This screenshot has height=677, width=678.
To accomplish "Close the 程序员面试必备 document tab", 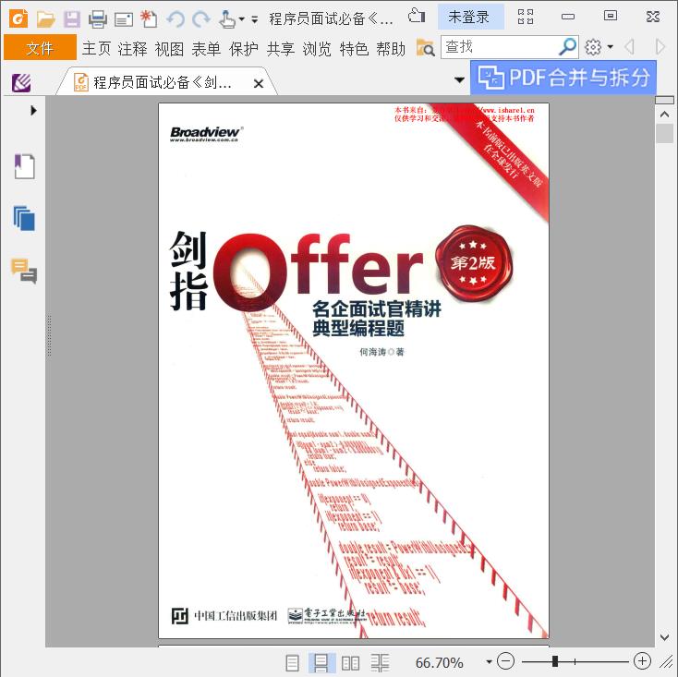I will coord(258,83).
